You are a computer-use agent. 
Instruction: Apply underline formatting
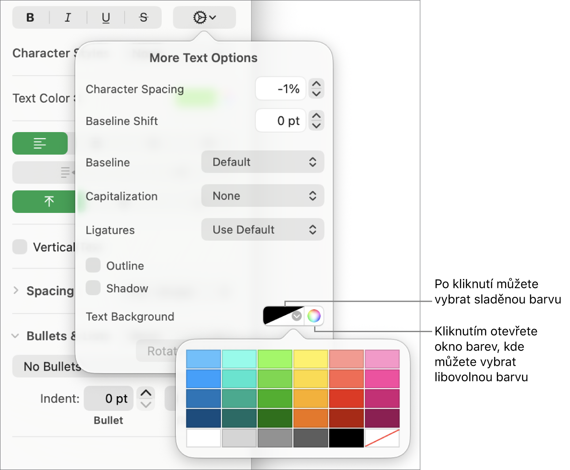tap(106, 18)
